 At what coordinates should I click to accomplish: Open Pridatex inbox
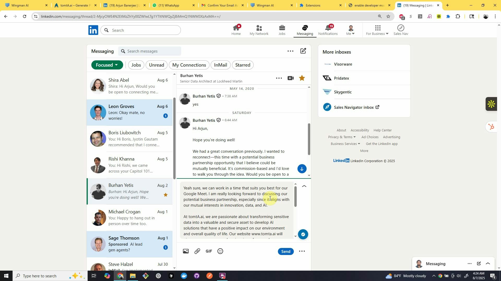pos(364,78)
